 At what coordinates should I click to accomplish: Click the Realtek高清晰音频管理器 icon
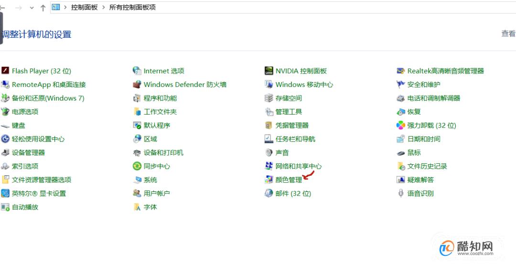coord(400,70)
